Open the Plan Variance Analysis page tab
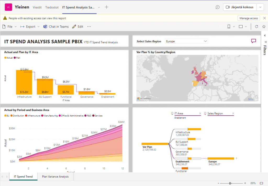Image resolution: width=268 pixels, height=186 pixels. point(55,176)
